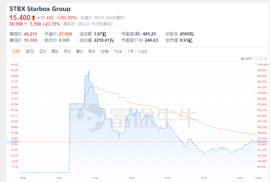Select the 分时 tab

click(x=16, y=51)
